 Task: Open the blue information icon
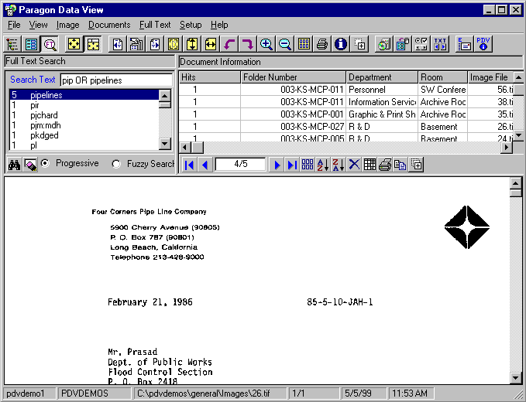click(x=341, y=44)
